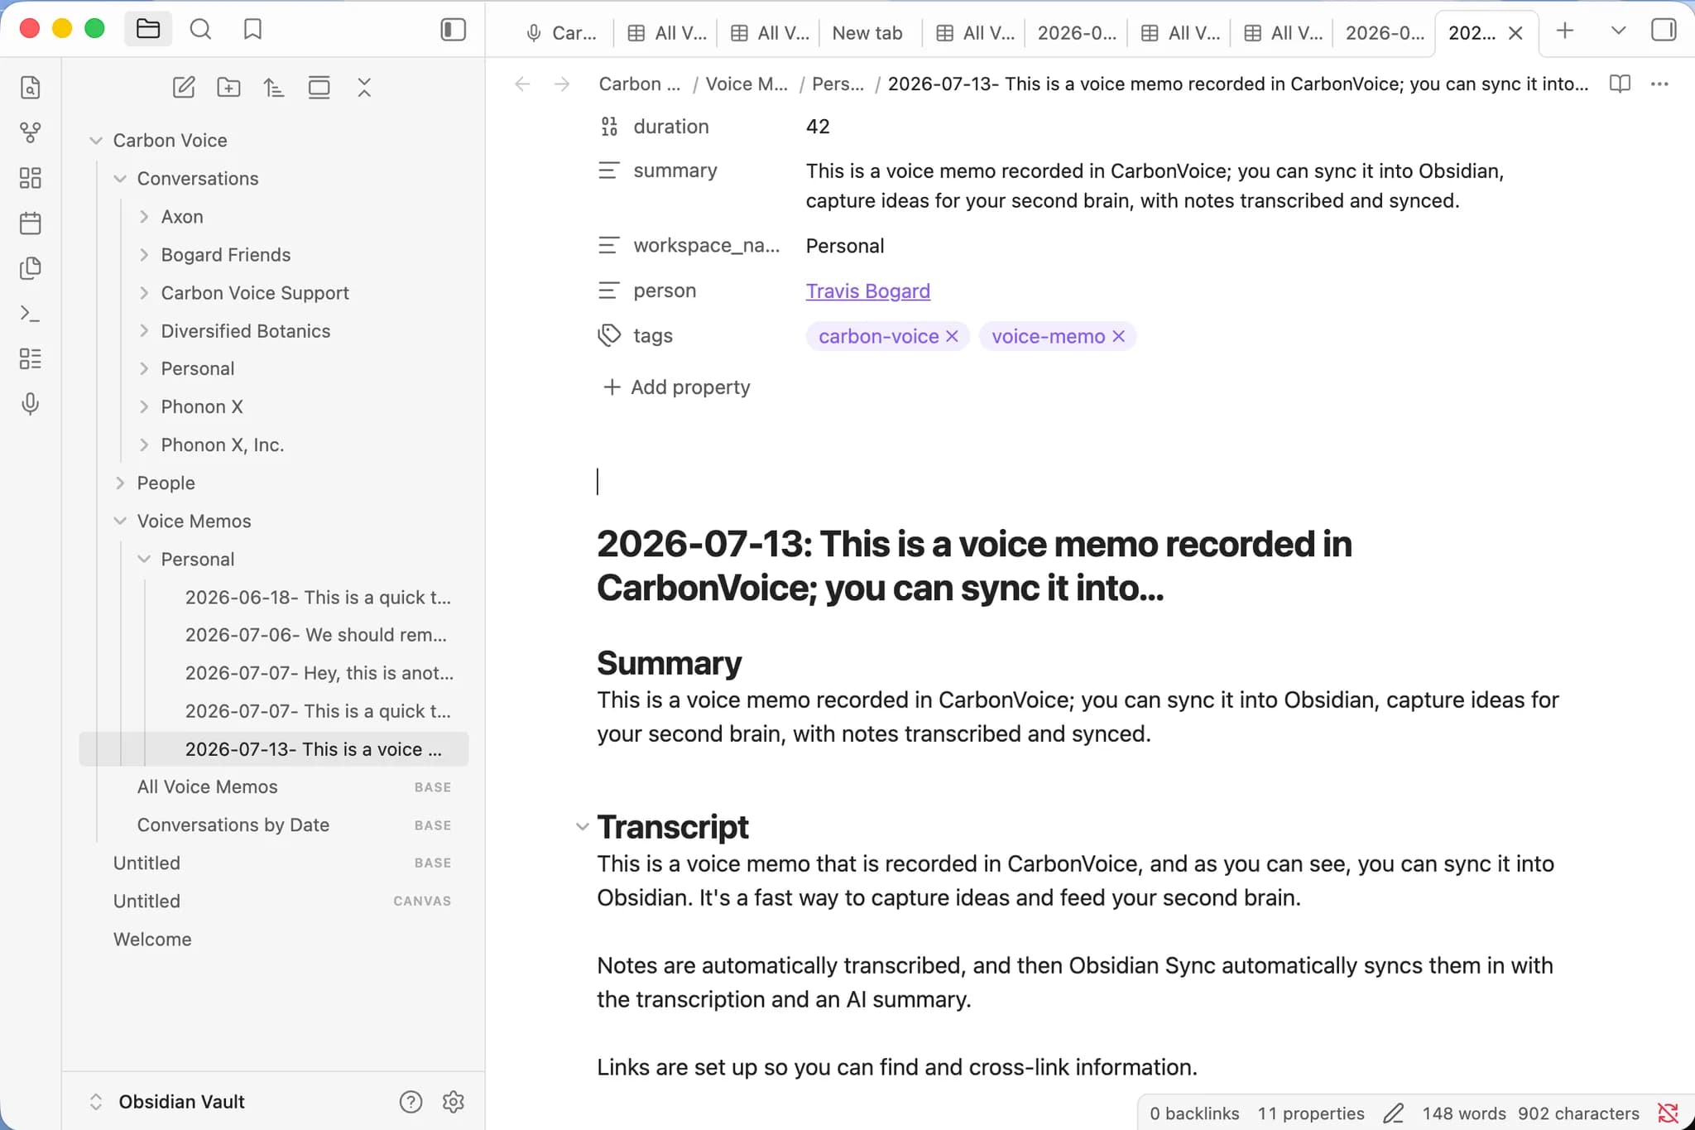Fold the Transcript heading chevron
The image size is (1695, 1130).
pos(582,827)
